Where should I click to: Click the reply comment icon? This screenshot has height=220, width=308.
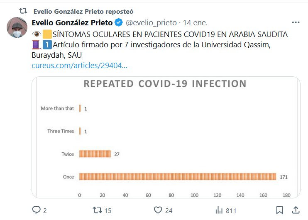tap(36, 210)
